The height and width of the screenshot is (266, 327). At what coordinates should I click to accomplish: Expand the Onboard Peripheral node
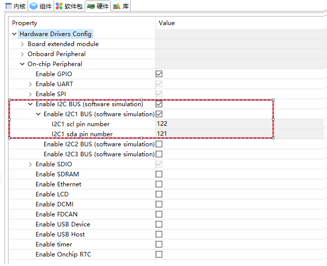[23, 54]
